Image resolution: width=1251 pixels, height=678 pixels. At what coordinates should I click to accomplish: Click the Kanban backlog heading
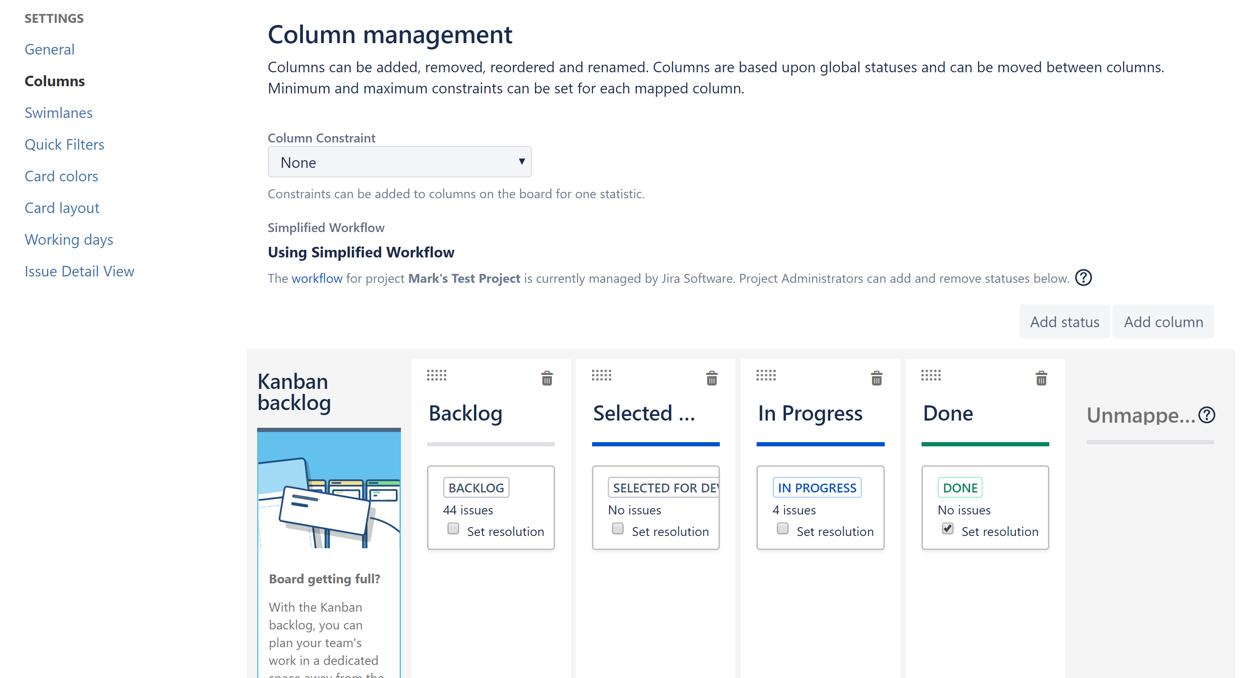coord(294,392)
